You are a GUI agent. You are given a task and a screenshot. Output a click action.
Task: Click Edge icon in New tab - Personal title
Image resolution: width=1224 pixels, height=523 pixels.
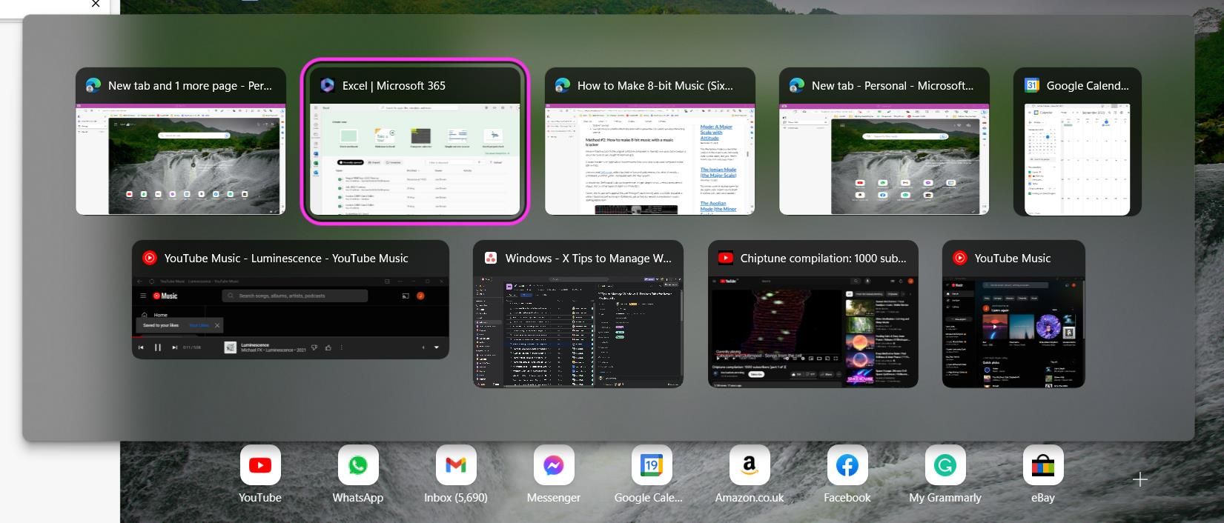(x=796, y=85)
